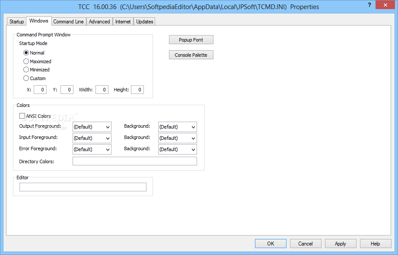Open Help for this dialog
398x255 pixels.
376,244
